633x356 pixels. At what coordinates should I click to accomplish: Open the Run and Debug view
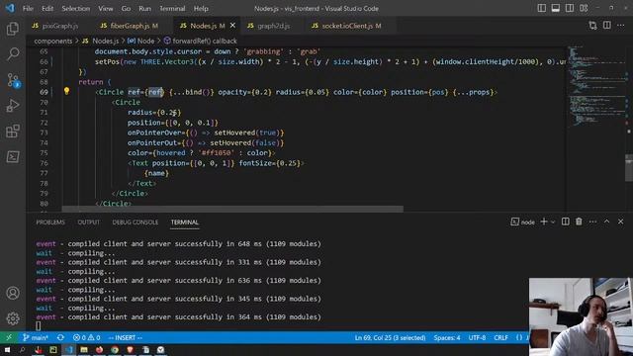(13, 106)
